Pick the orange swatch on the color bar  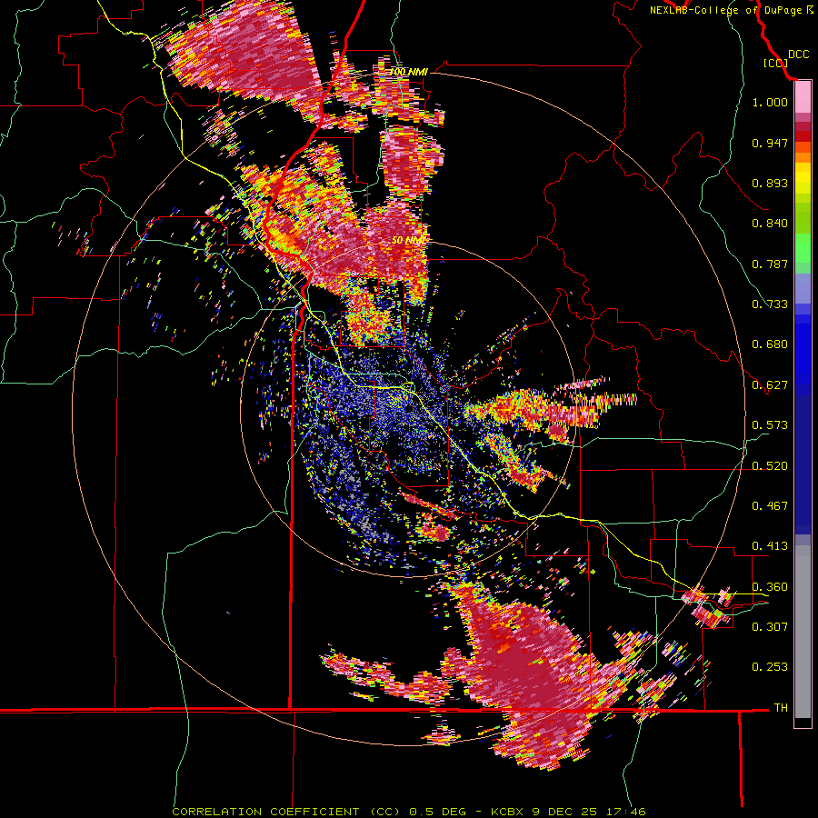pos(803,157)
